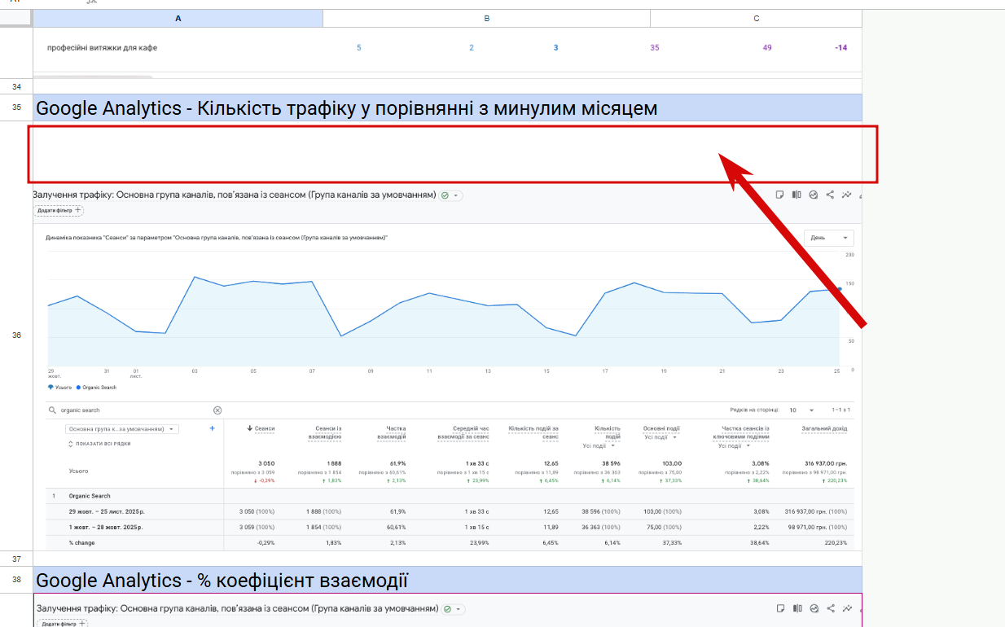This screenshot has width=1005, height=627.
Task: Click the Усього totals row label
Action: pos(79,471)
